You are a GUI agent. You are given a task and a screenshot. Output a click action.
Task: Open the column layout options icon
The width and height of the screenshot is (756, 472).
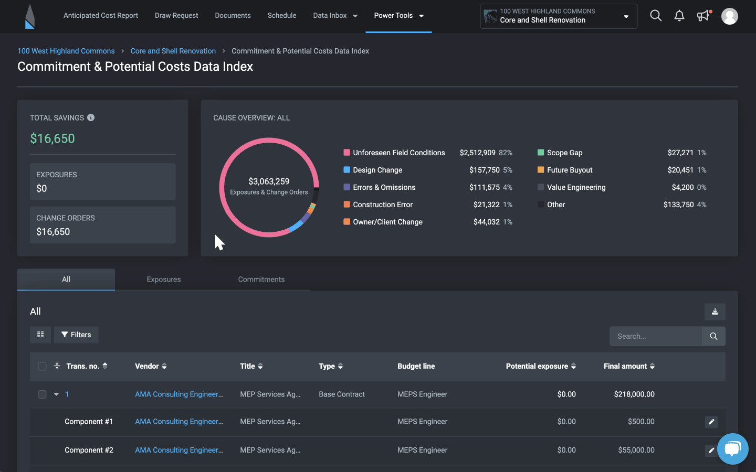40,335
